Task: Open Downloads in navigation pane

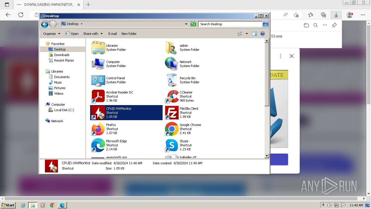Action: [62, 55]
